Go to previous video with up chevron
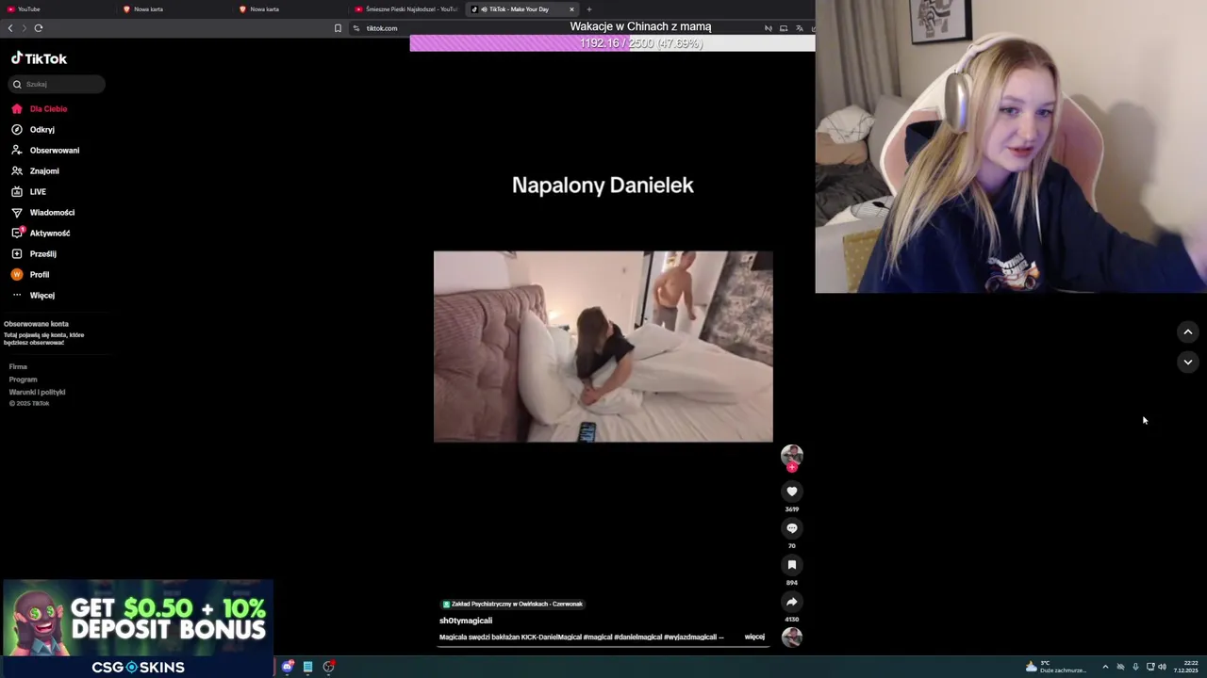Viewport: 1207px width, 678px height. pos(1188,332)
